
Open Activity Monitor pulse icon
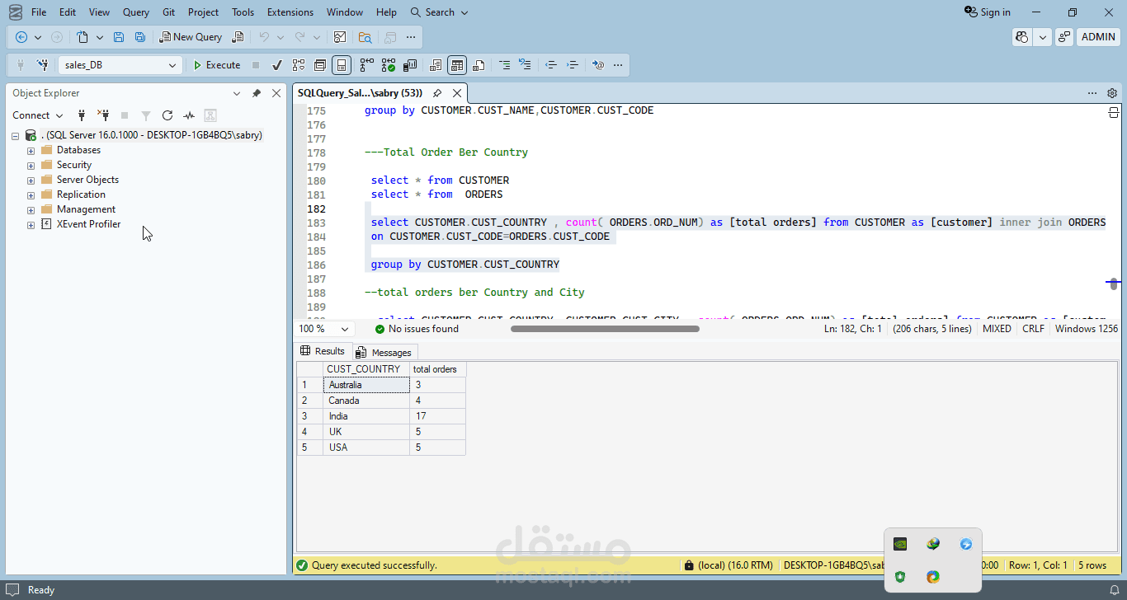coord(189,115)
